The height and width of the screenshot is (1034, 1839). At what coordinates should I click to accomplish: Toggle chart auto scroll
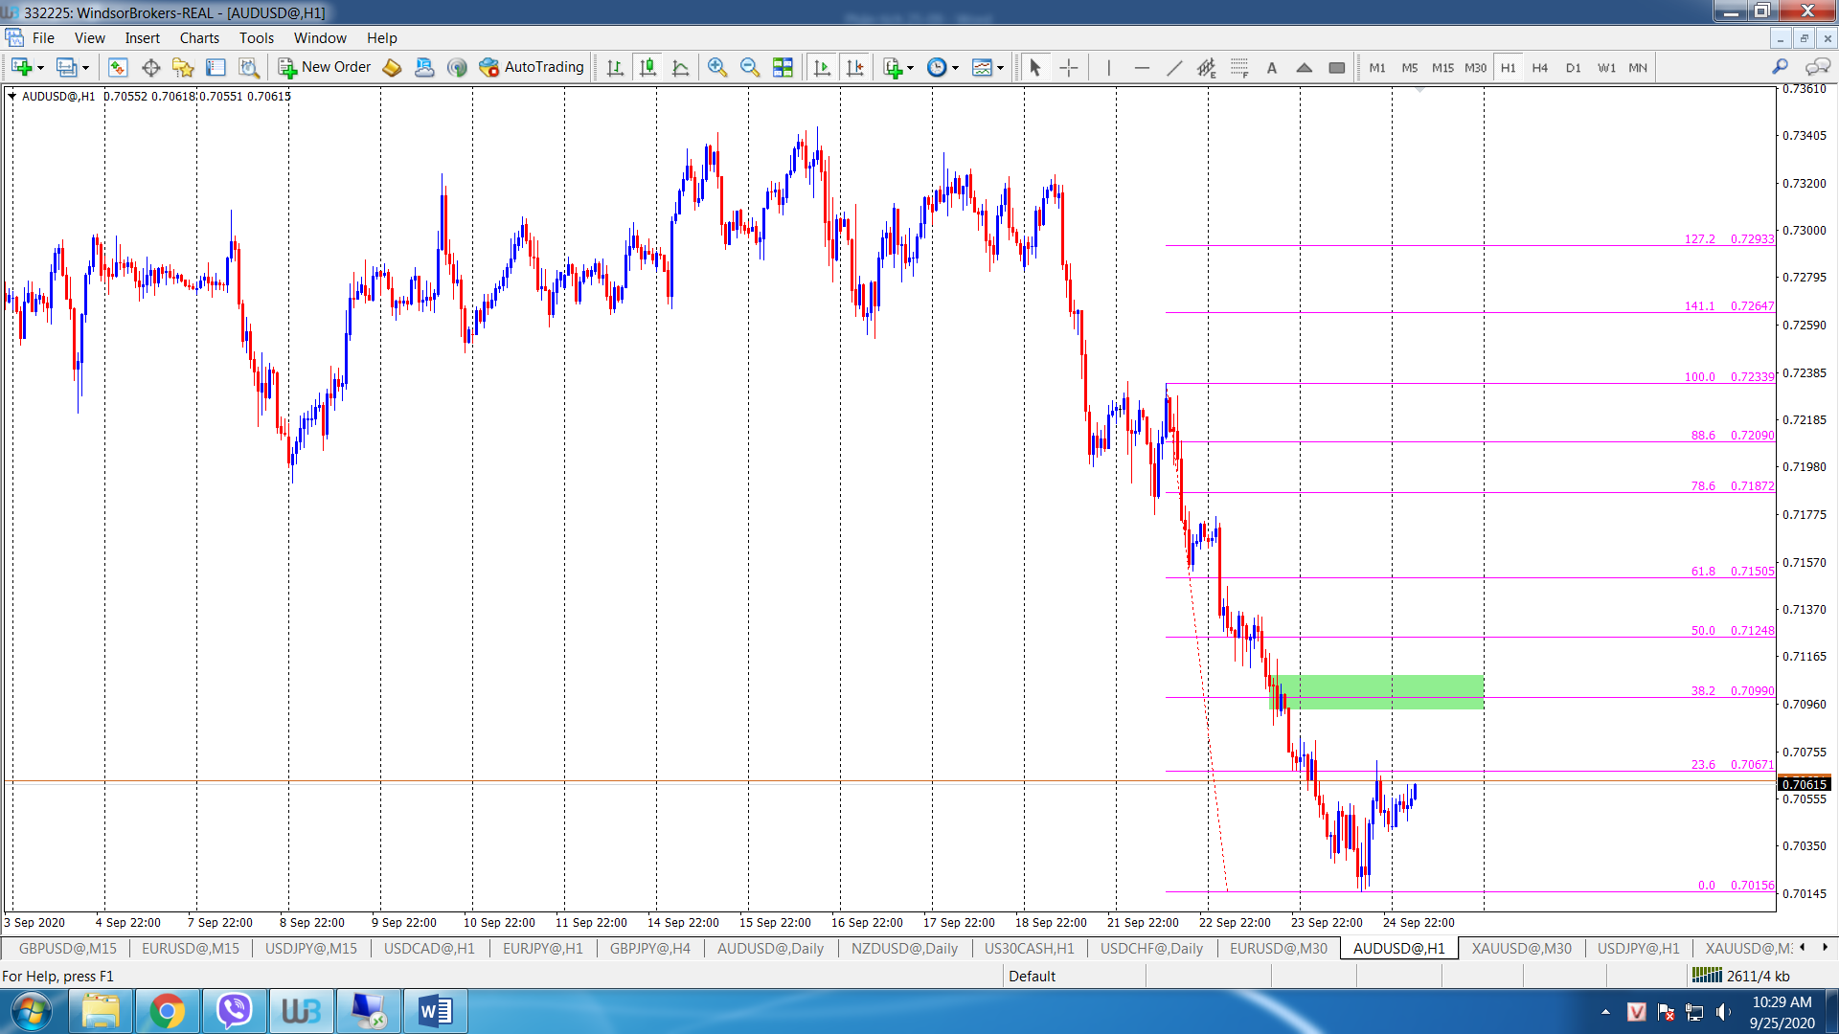[x=821, y=67]
